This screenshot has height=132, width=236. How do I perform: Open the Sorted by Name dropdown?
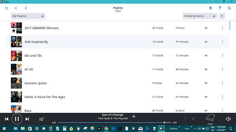coord(200,16)
